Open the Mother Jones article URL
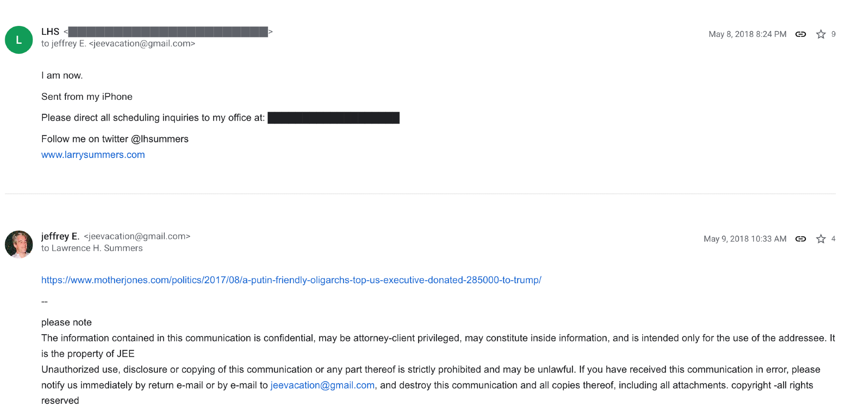Screen dimensions: 849x417 pyautogui.click(x=291, y=280)
